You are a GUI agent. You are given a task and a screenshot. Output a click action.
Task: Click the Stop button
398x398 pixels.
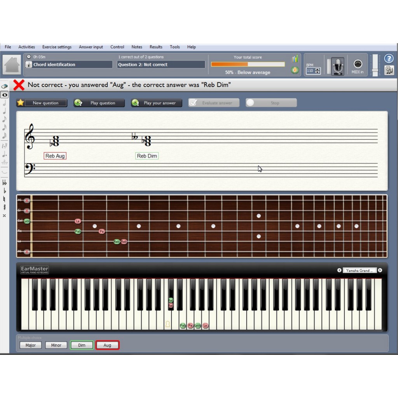point(271,103)
